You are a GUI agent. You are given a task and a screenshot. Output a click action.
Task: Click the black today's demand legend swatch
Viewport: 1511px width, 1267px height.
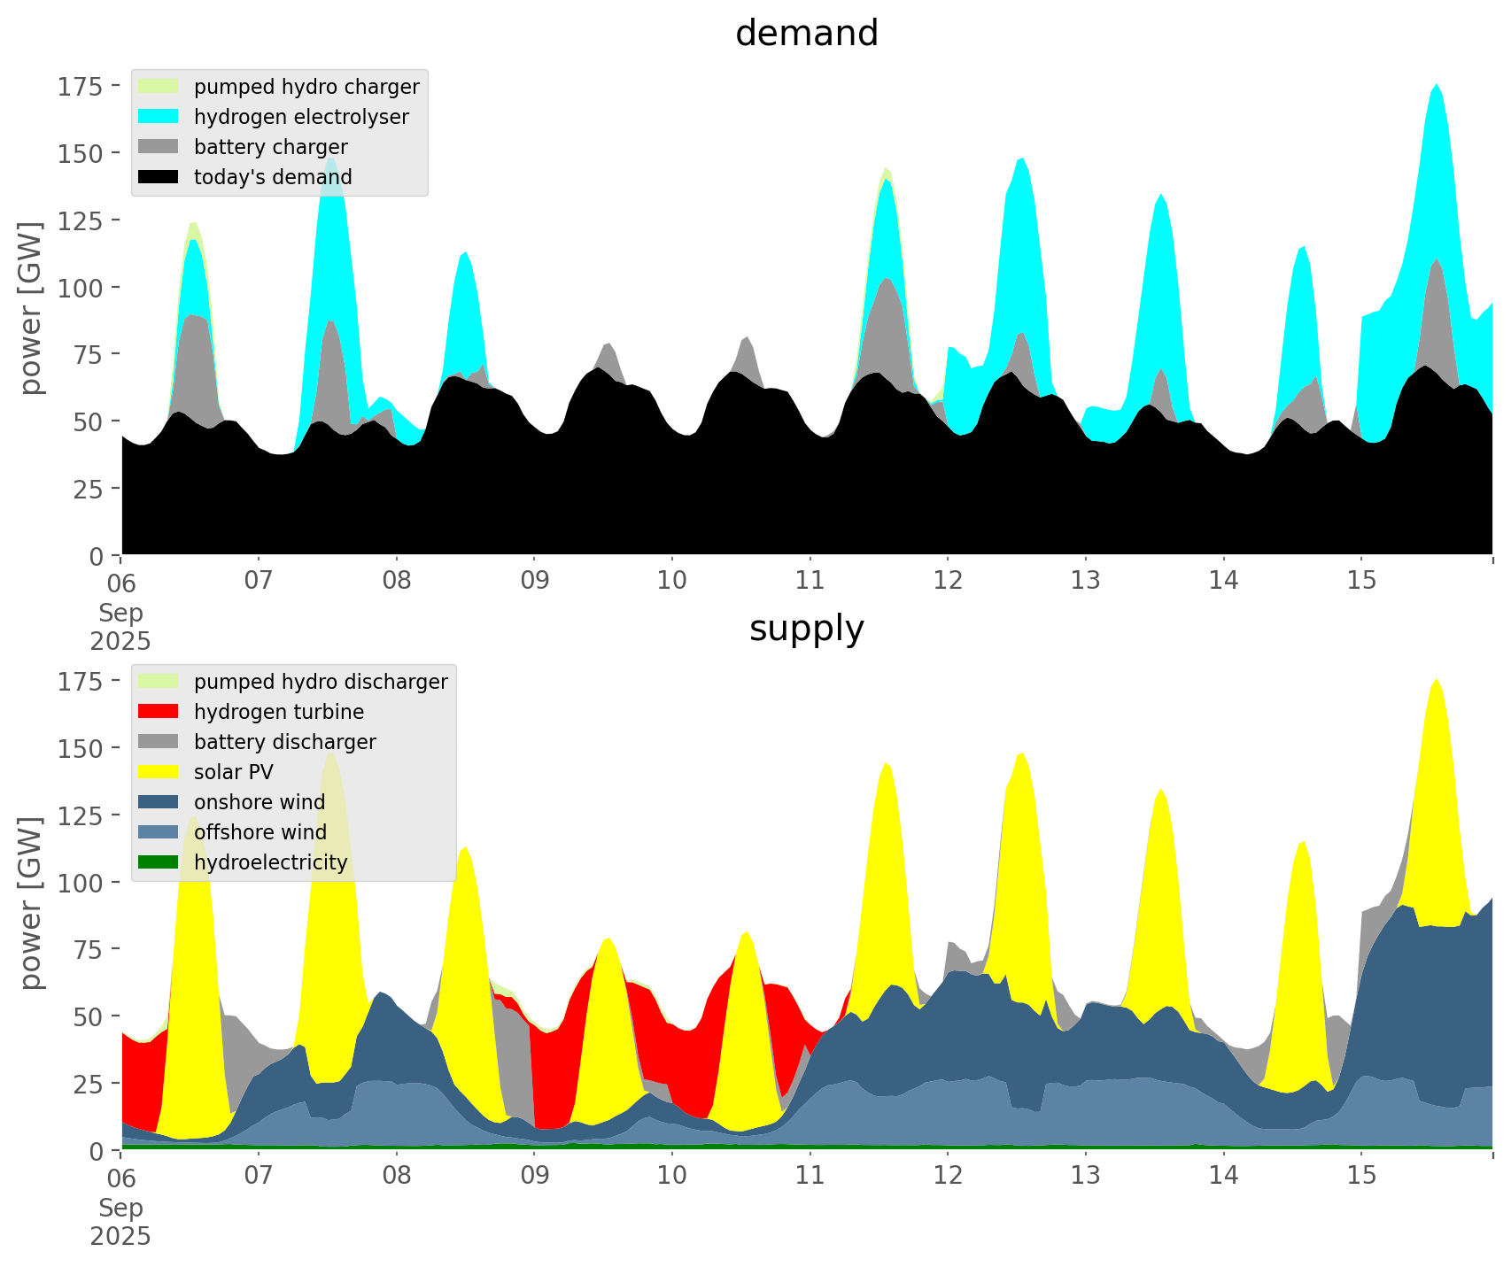click(x=159, y=177)
